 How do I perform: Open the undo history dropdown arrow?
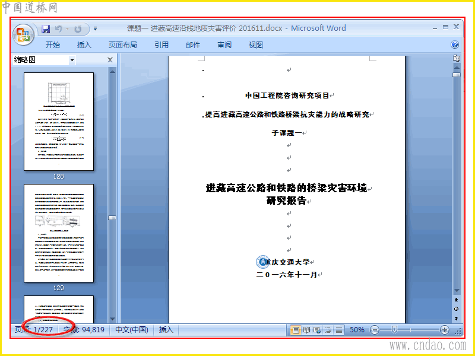pos(68,29)
